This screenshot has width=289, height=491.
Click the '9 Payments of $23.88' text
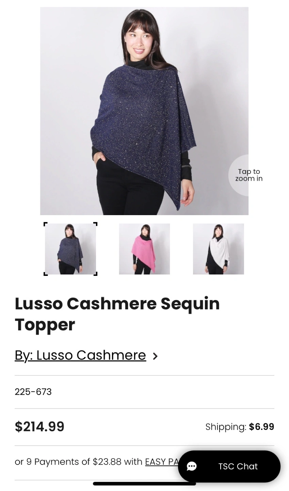[x=74, y=462]
